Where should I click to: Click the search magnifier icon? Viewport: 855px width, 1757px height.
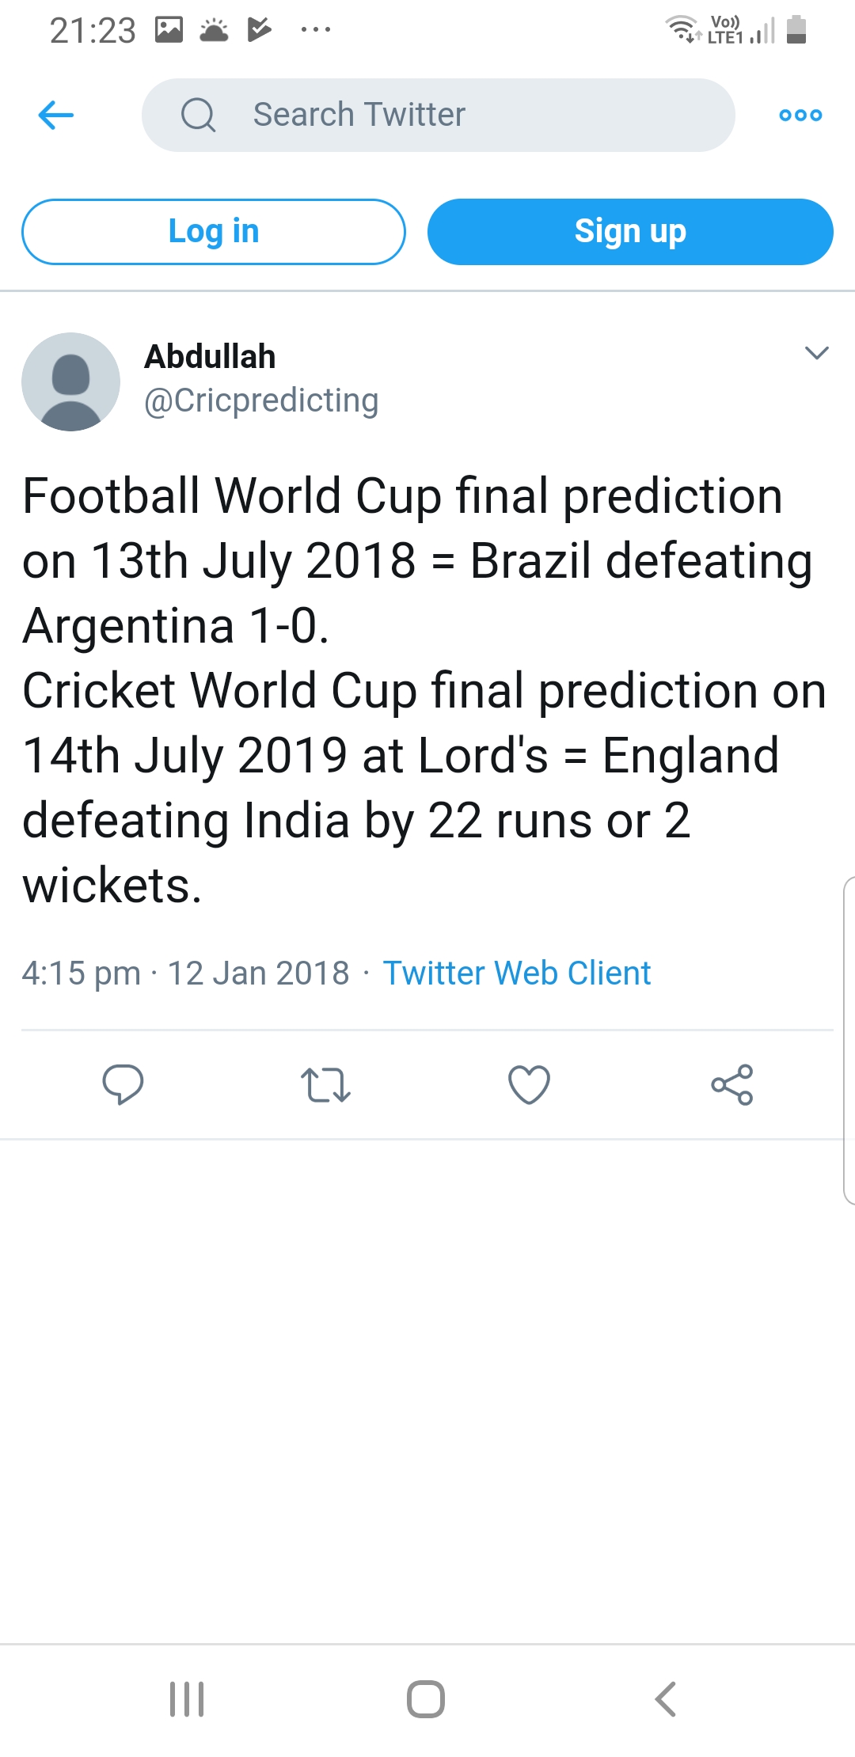coord(198,116)
